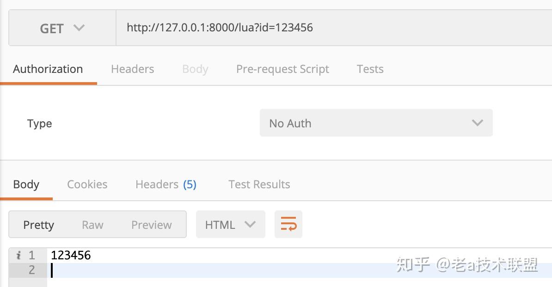View the Test Results tab
The image size is (552, 287).
tap(259, 184)
